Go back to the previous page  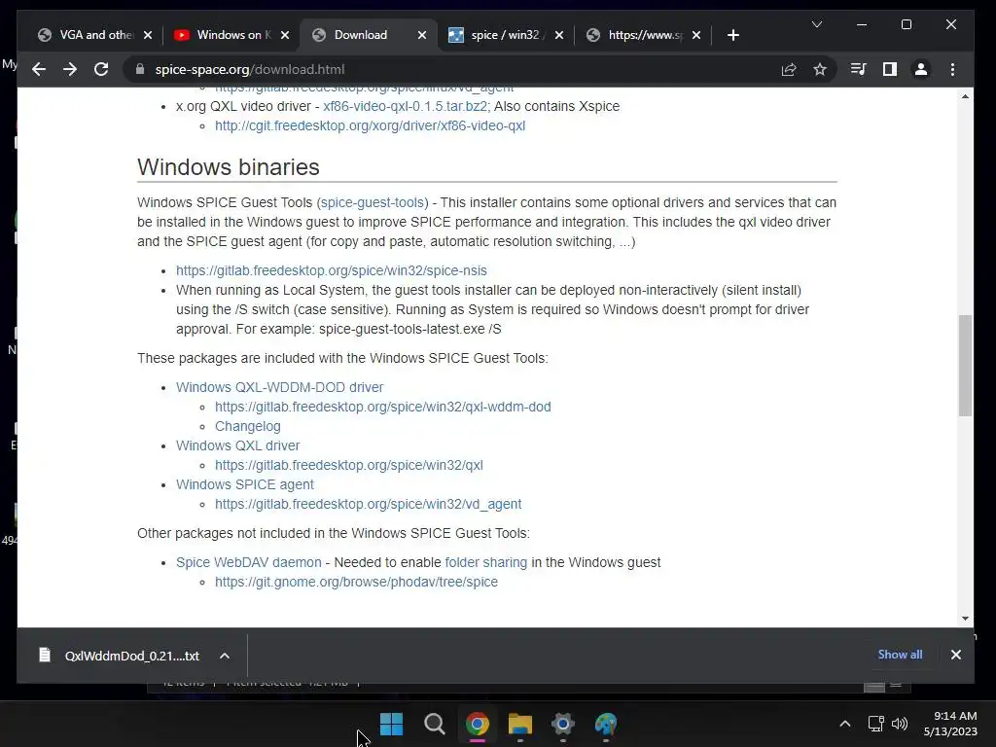39,69
